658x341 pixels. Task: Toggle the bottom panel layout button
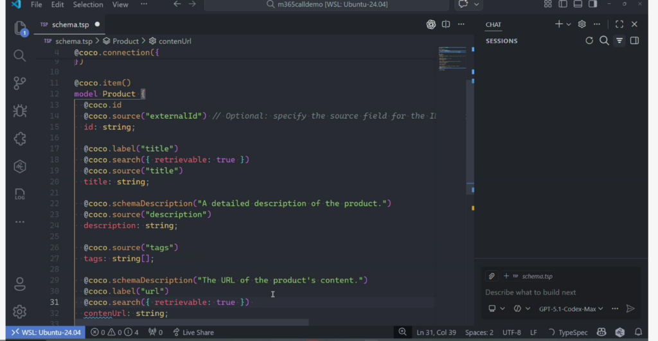pos(578,4)
